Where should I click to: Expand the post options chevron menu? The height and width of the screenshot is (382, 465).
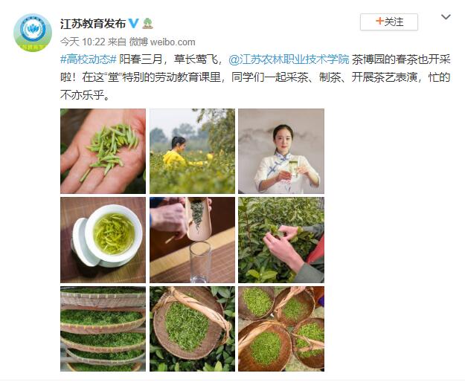click(x=446, y=17)
